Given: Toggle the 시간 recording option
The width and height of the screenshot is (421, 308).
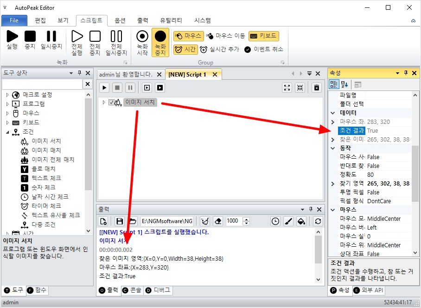Looking at the screenshot, I should tap(185, 50).
